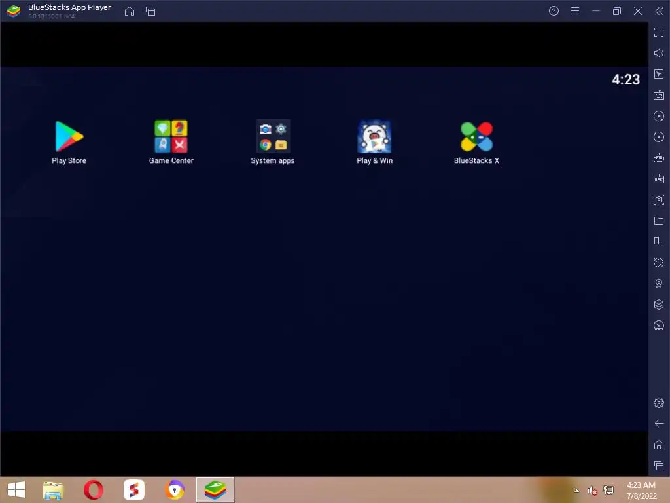670x503 pixels.
Task: Open the multi-instance manager layers icon
Action: (x=659, y=305)
